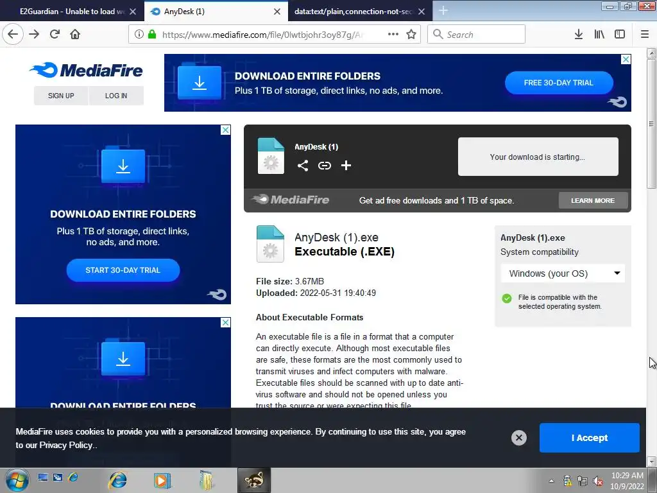Close the first left sidebar ad
The width and height of the screenshot is (657, 493).
pos(225,130)
